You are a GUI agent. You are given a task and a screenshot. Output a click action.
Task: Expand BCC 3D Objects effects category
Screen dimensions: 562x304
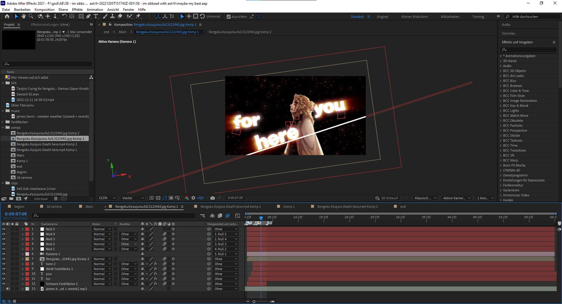[501, 71]
